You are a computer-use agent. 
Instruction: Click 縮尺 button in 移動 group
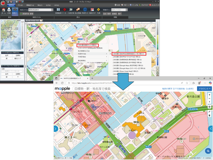(120, 14)
